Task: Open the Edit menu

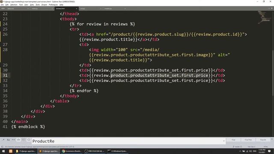Action: pos(7,5)
